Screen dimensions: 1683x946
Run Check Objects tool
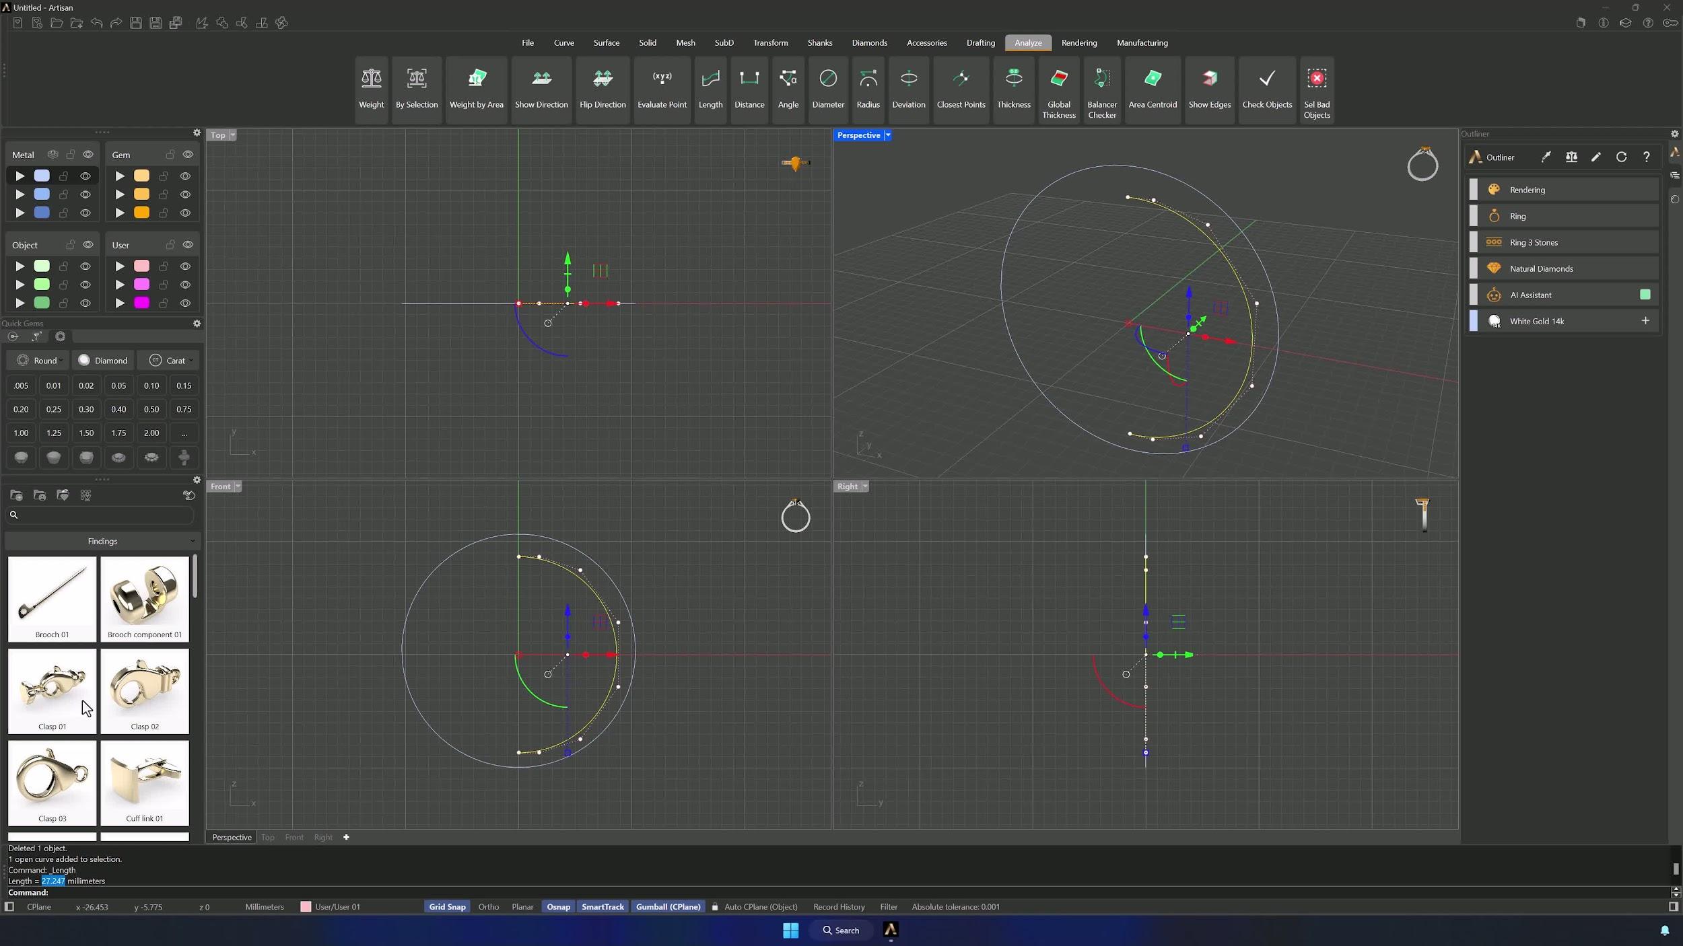coord(1266,89)
